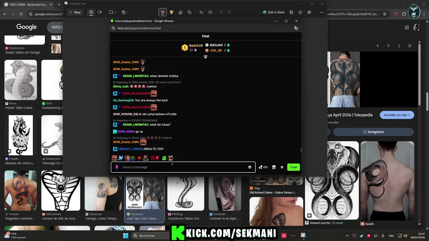Switch to video record mode in Snipping Tool

[x=100, y=12]
